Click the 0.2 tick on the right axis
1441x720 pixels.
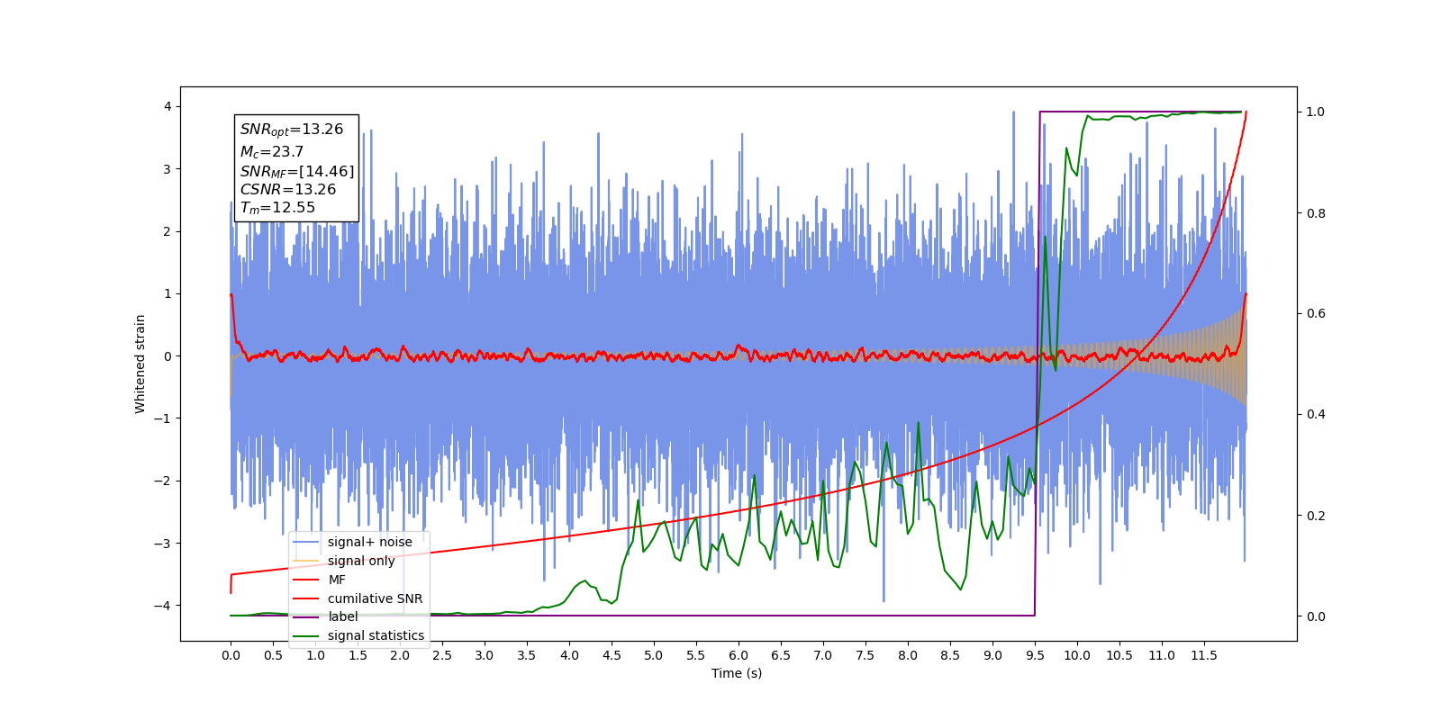[1316, 516]
